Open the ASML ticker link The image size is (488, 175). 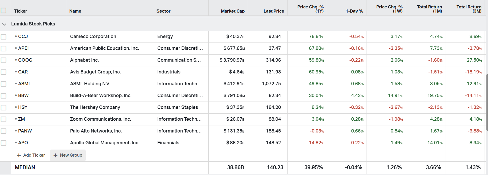pyautogui.click(x=24, y=84)
